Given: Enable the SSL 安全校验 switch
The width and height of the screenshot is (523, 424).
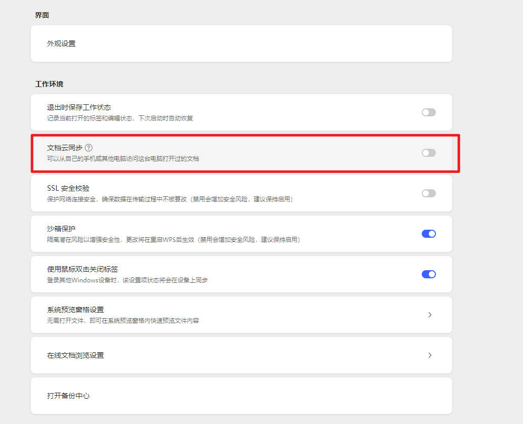Looking at the screenshot, I should point(428,193).
